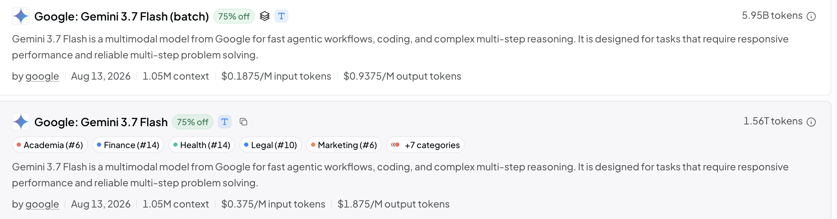
Task: Click $0.1875/M input tokens price
Action: coord(276,76)
